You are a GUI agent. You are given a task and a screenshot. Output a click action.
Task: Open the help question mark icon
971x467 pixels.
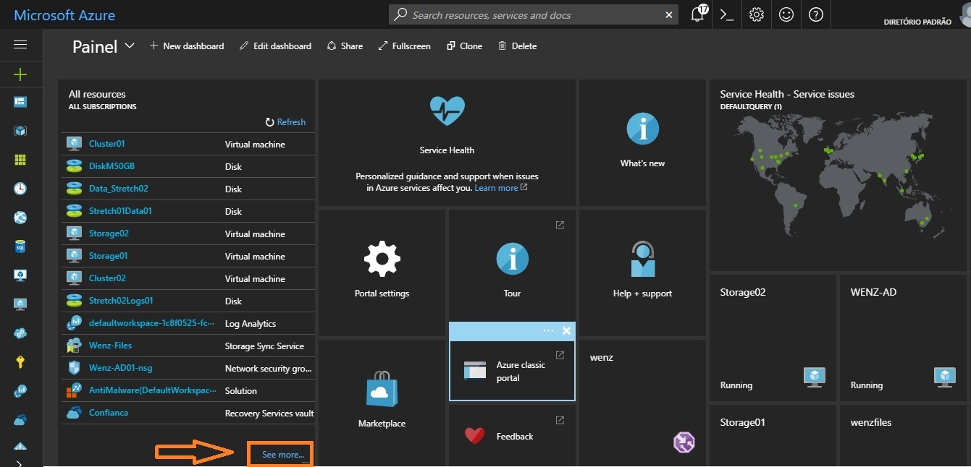(816, 14)
